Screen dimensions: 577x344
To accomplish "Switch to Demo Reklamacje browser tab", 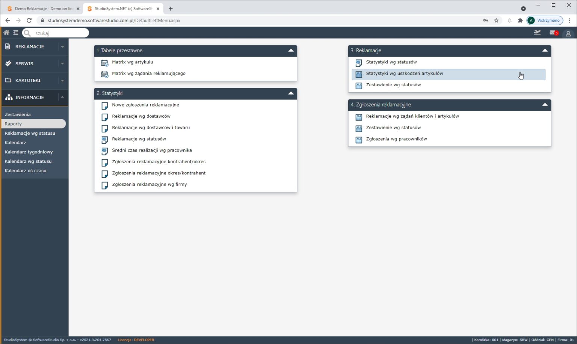I will (41, 8).
